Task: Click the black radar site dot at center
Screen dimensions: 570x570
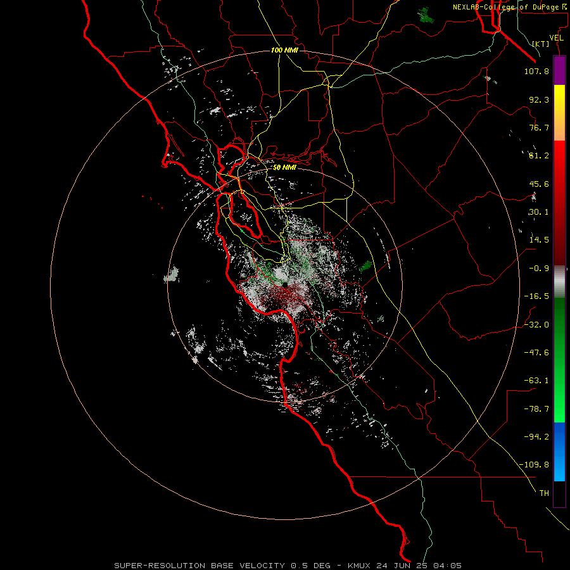Action: click(x=284, y=284)
